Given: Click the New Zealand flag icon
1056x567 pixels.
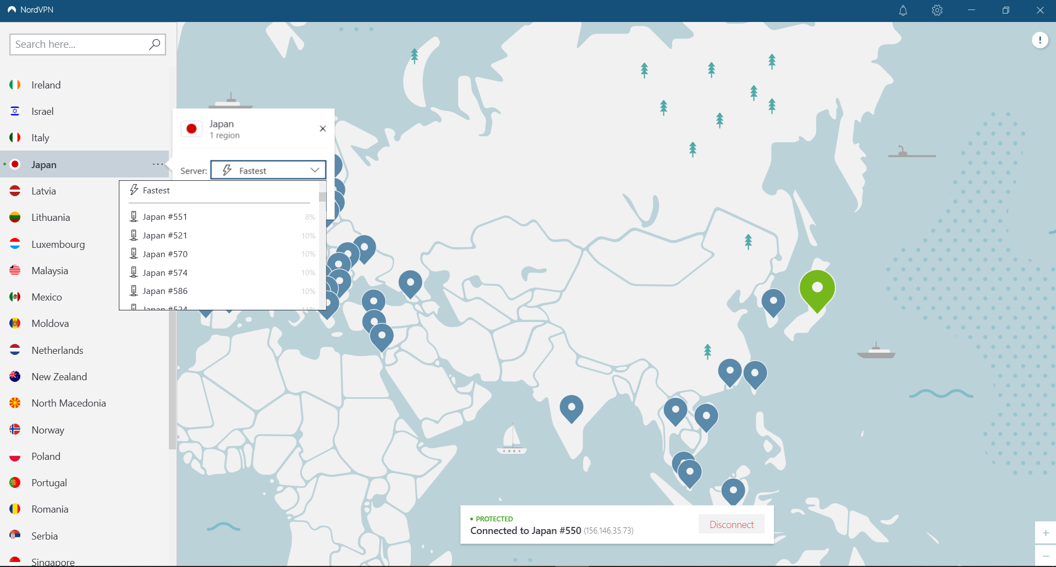Looking at the screenshot, I should pyautogui.click(x=15, y=376).
